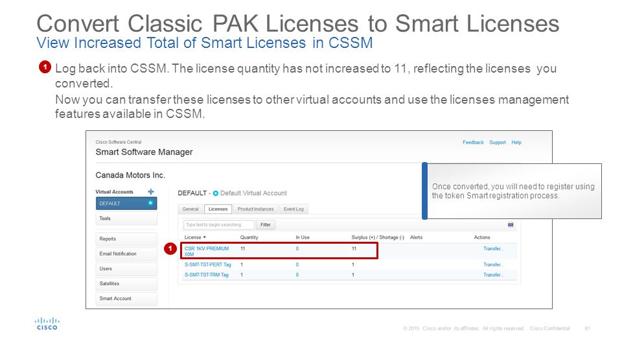The image size is (622, 350).
Task: Click In Use column header
Action: click(x=303, y=237)
